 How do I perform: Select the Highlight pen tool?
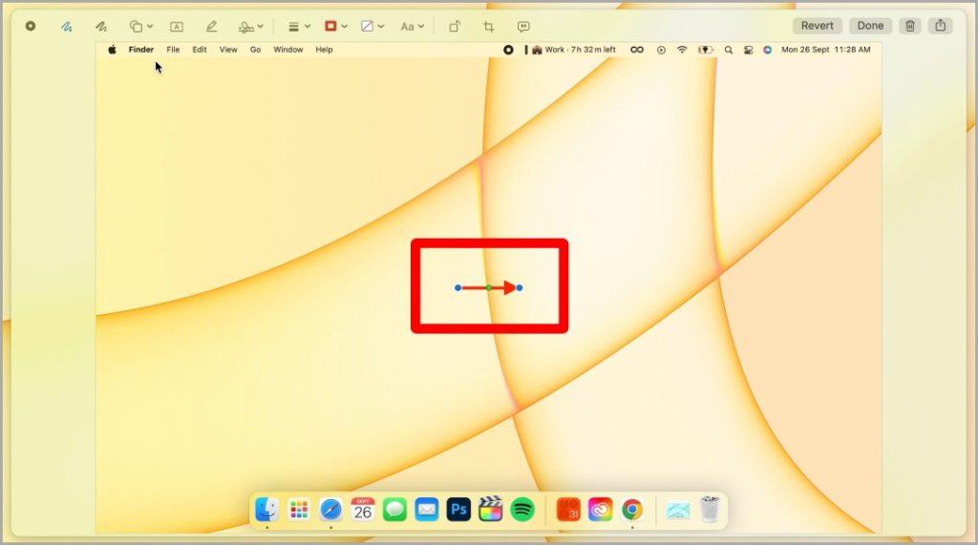211,26
